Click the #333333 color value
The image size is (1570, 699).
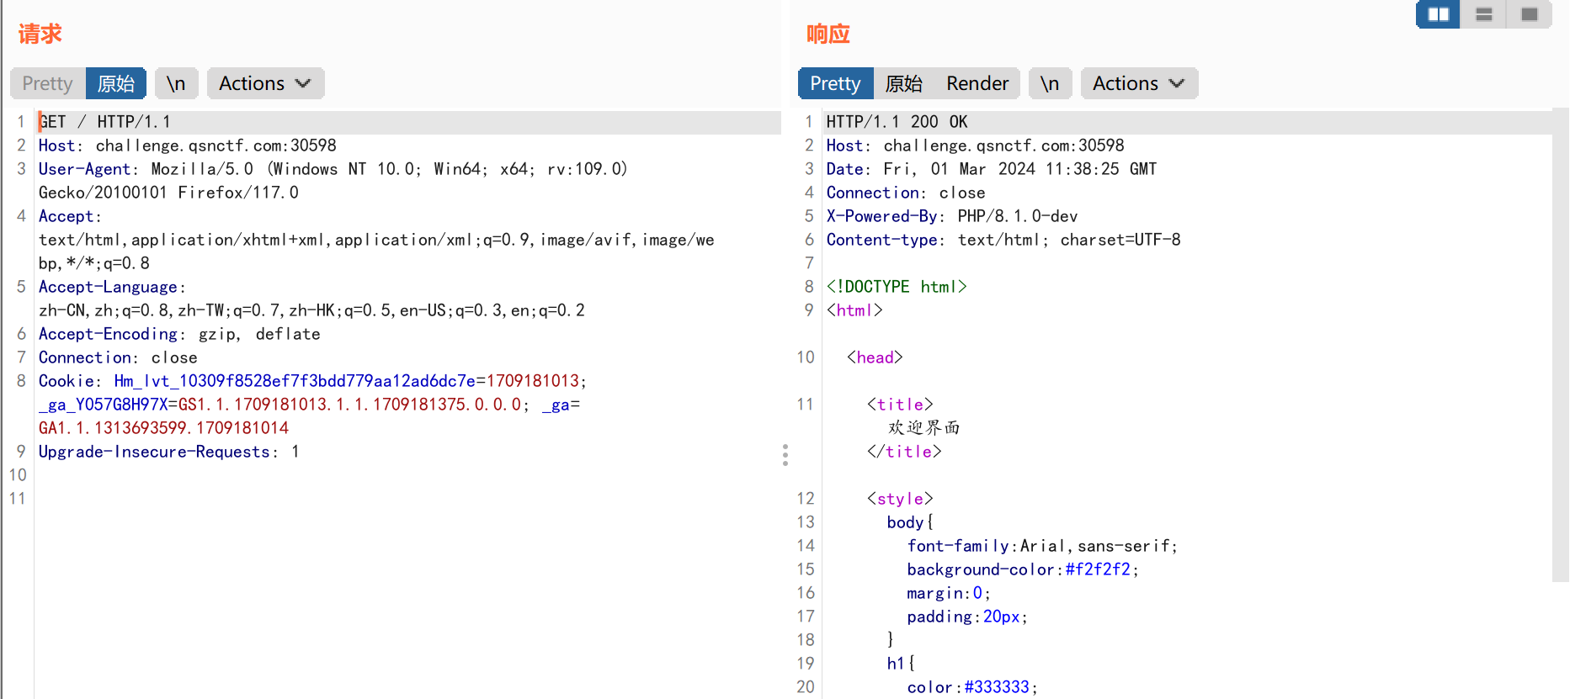coord(997,687)
